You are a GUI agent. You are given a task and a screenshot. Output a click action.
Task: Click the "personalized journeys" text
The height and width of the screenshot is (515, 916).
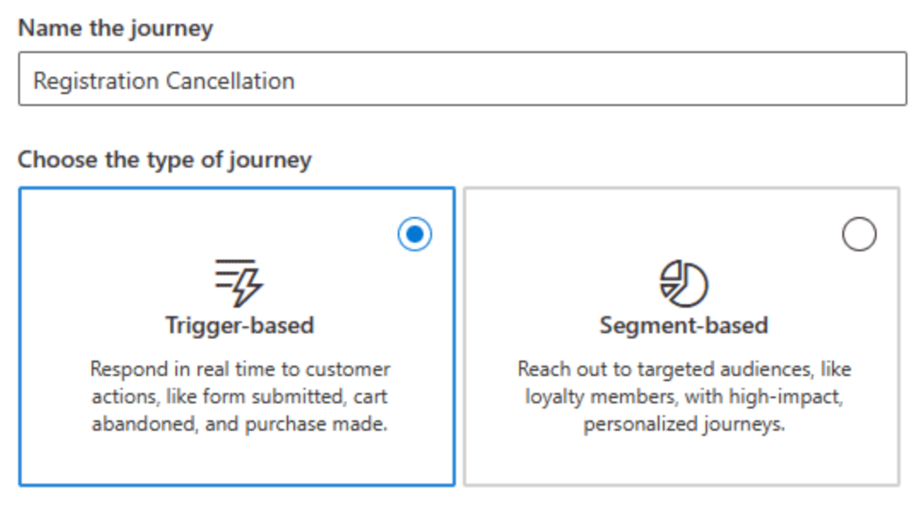[x=683, y=424]
